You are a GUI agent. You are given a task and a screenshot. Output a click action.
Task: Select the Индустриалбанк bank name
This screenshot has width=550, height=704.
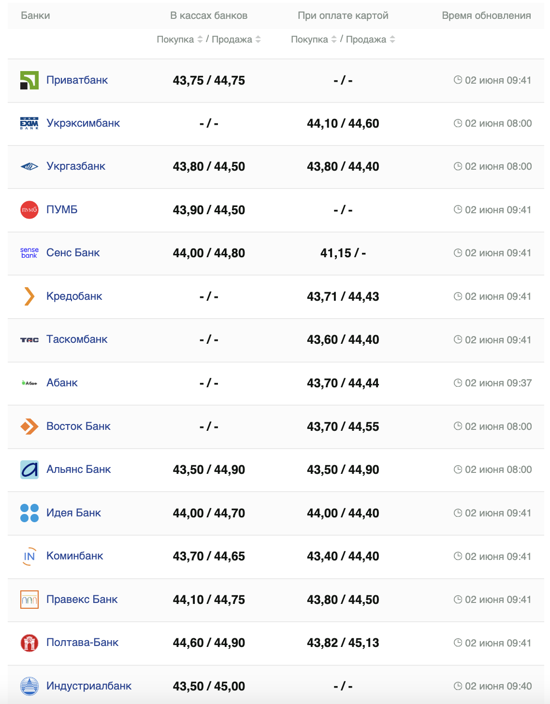pyautogui.click(x=89, y=686)
